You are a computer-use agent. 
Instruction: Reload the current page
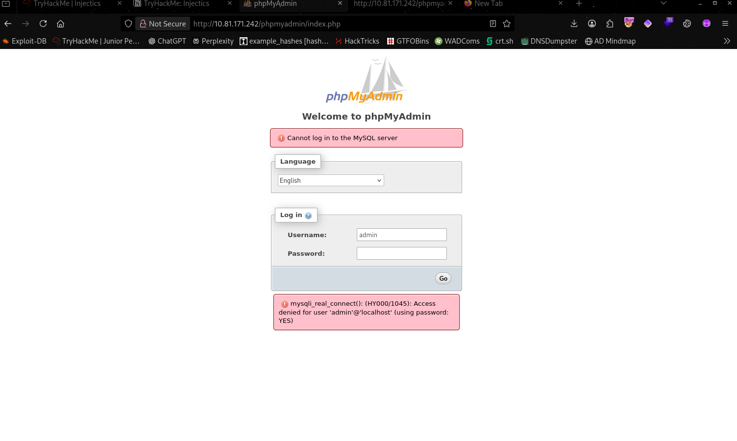click(43, 24)
